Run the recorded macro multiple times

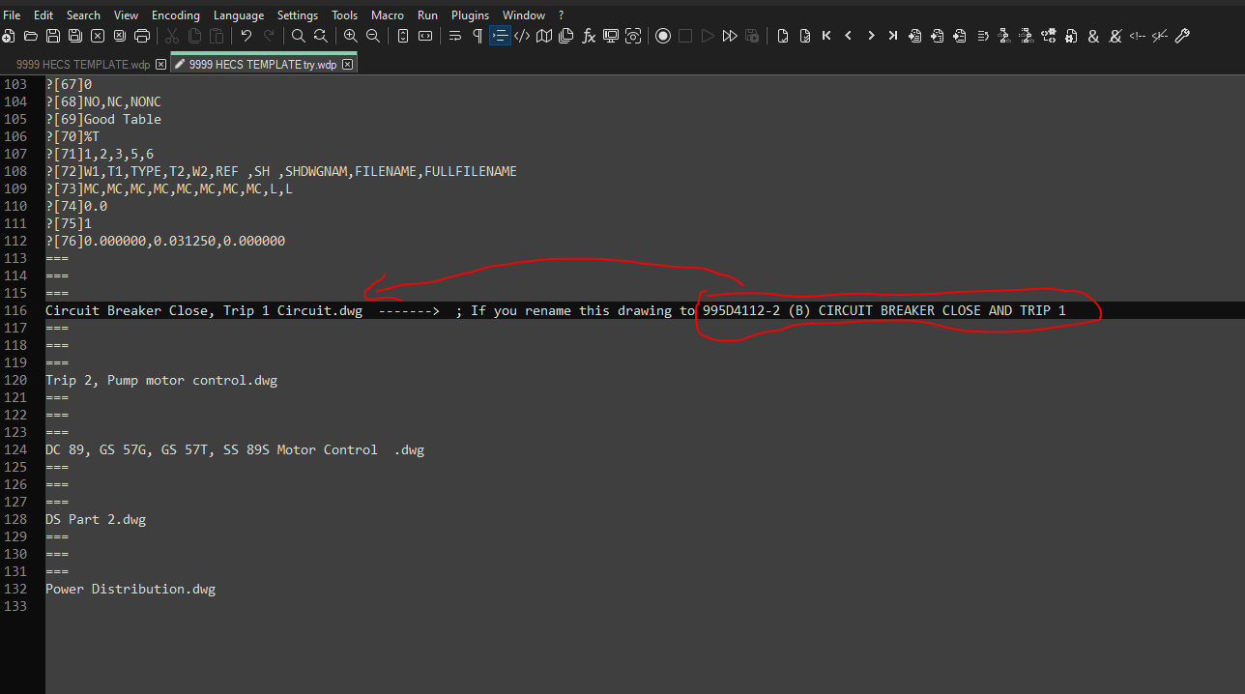[x=730, y=36]
